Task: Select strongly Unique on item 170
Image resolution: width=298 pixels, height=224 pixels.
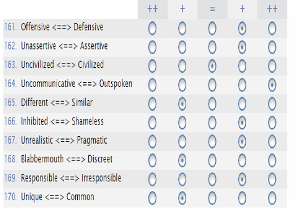Action: tap(152, 198)
